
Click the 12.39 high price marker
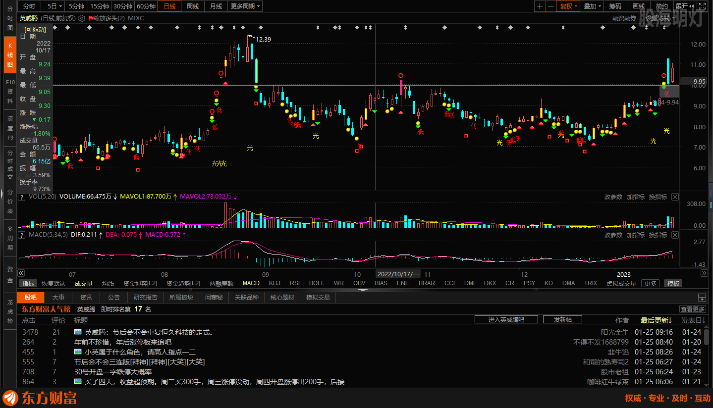click(263, 39)
